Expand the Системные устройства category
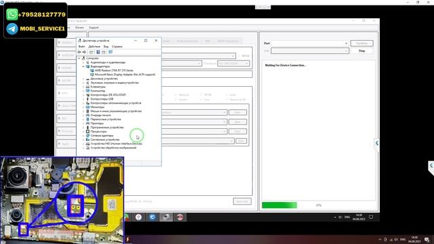This screenshot has width=434, height=244. [83, 140]
